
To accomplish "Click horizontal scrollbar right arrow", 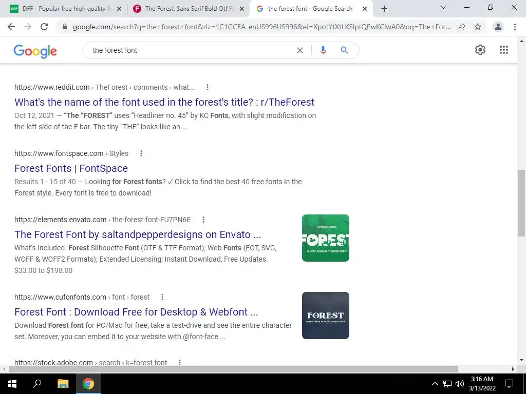I will point(513,369).
